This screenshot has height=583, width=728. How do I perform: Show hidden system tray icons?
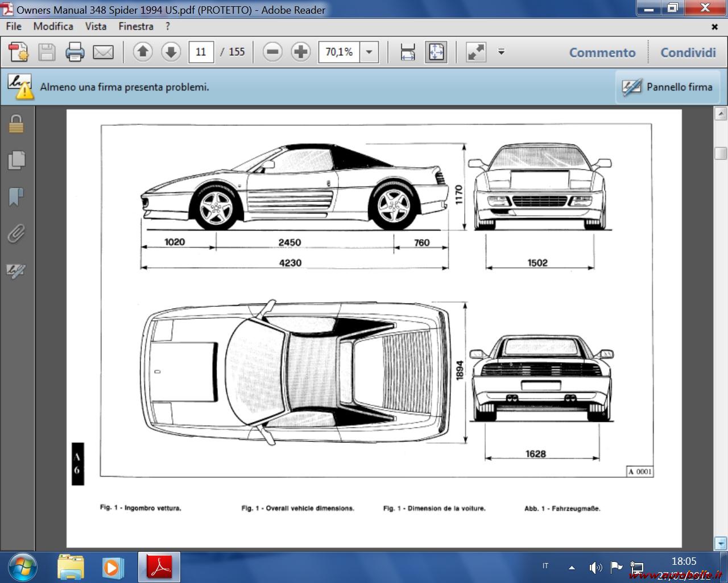pyautogui.click(x=572, y=568)
